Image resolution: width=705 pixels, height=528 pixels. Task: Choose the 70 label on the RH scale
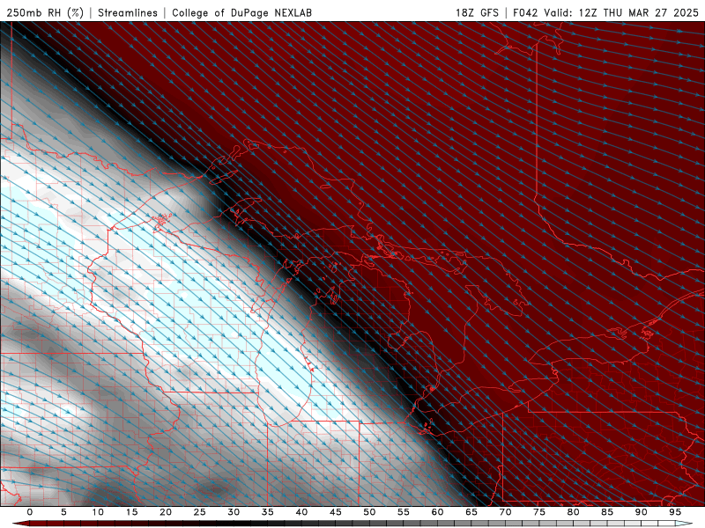click(x=505, y=512)
